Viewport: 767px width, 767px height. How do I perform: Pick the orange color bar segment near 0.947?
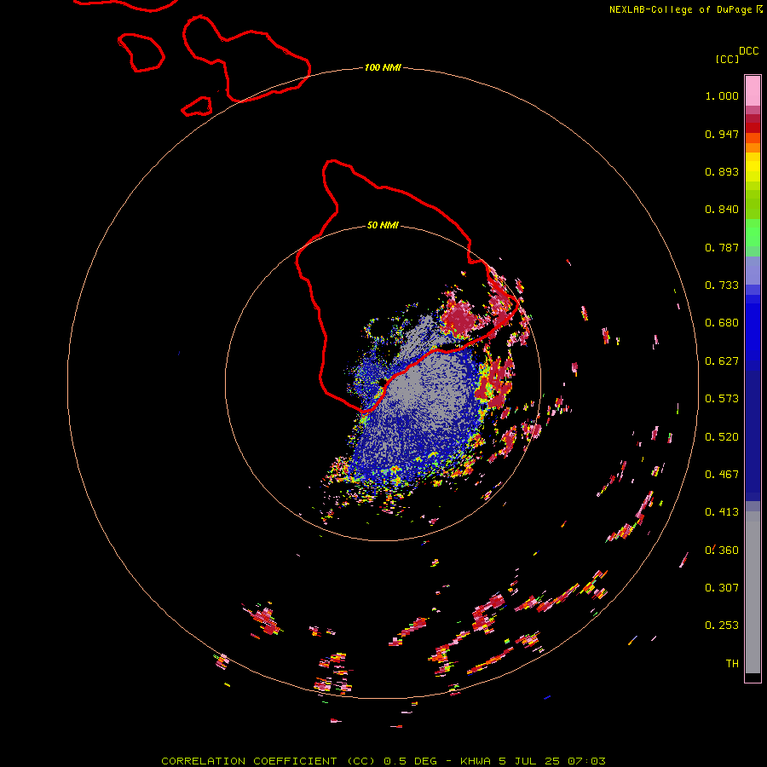[x=753, y=138]
